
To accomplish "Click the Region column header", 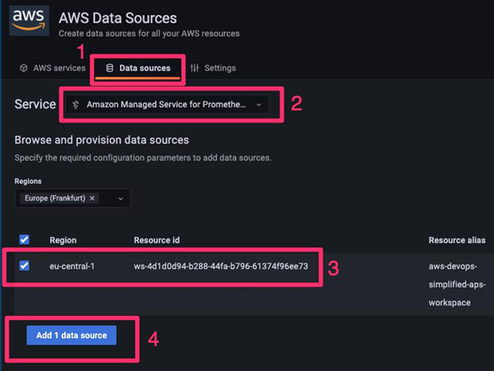I will (63, 240).
